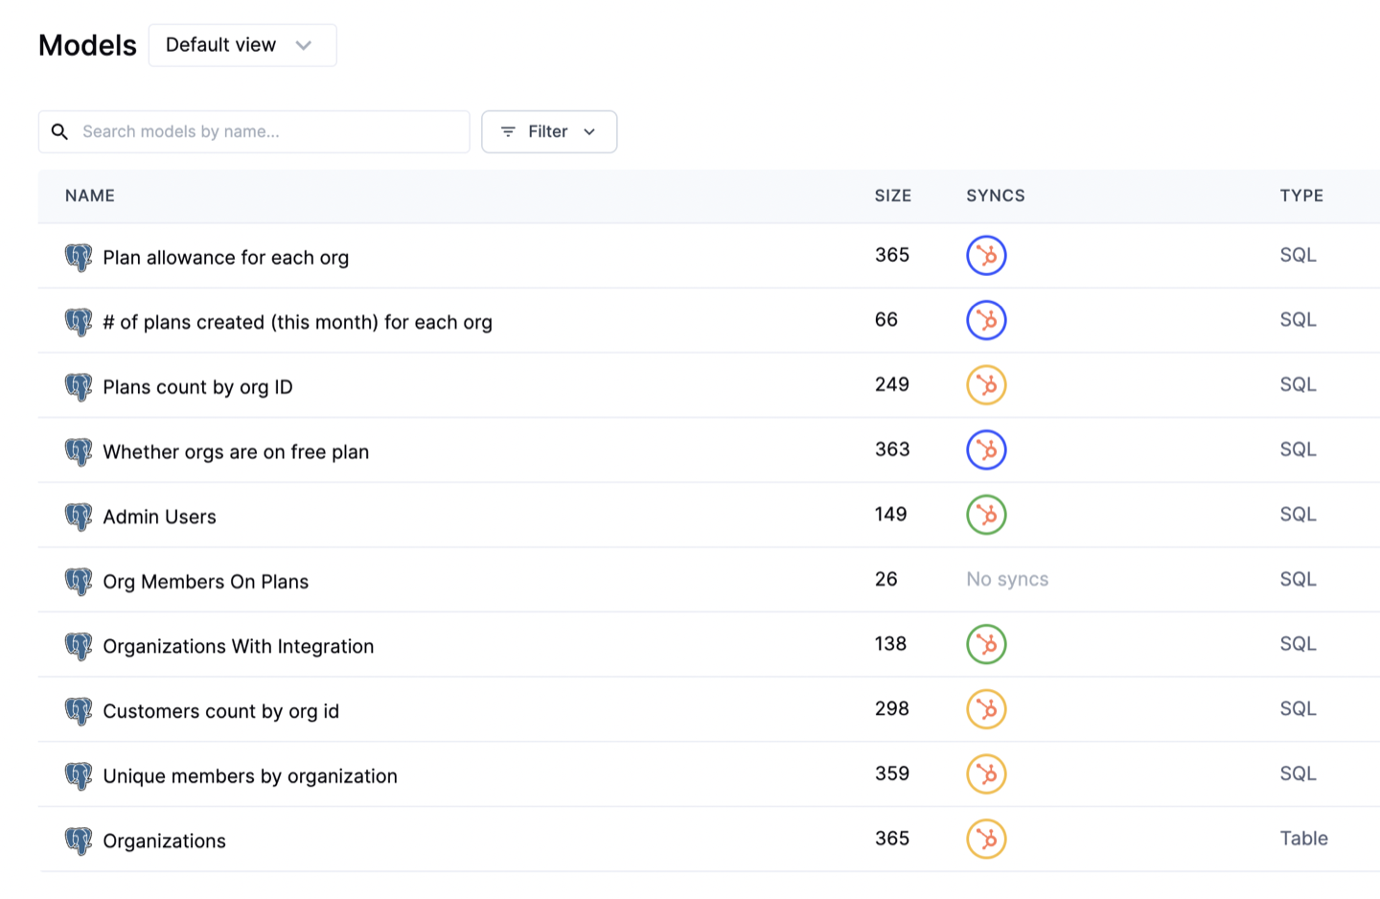Open the Organizations With Integration model
The height and width of the screenshot is (899, 1380).
239,646
